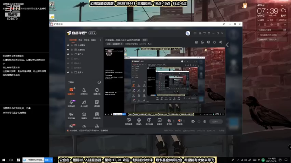Click 搜索一下 button in the taskbar search
This screenshot has width=291, height=163.
pos(48,160)
